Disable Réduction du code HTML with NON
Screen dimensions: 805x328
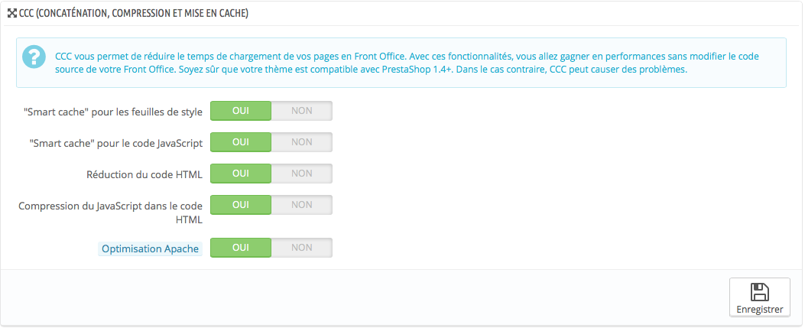tap(302, 174)
